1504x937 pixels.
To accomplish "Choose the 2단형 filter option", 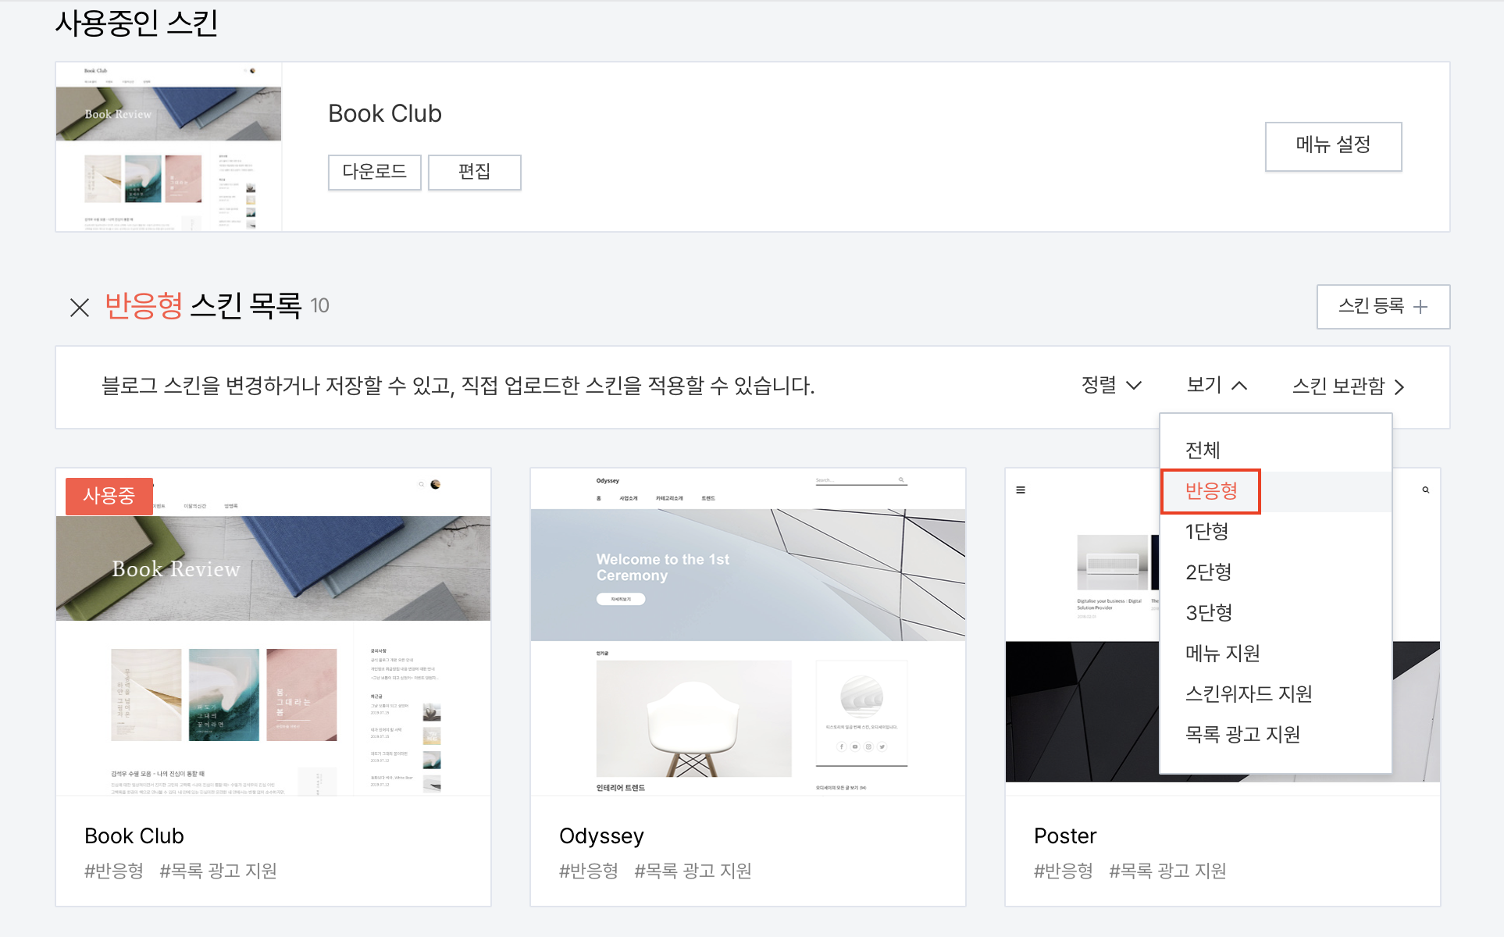I will point(1208,572).
